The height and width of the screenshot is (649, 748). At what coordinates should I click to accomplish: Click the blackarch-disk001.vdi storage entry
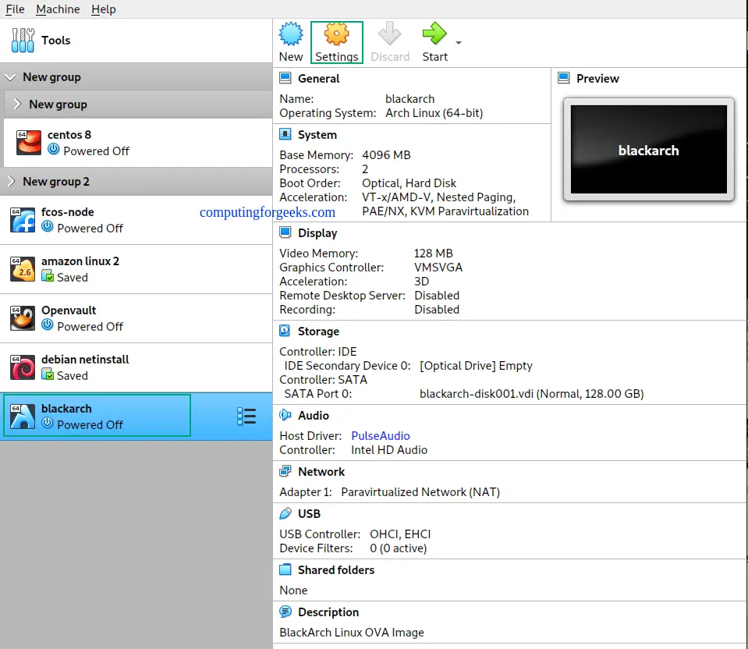pos(531,394)
